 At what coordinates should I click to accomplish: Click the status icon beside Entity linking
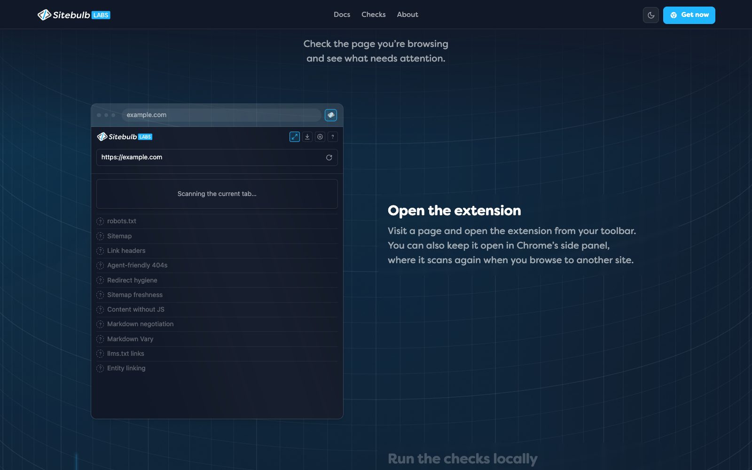100,368
